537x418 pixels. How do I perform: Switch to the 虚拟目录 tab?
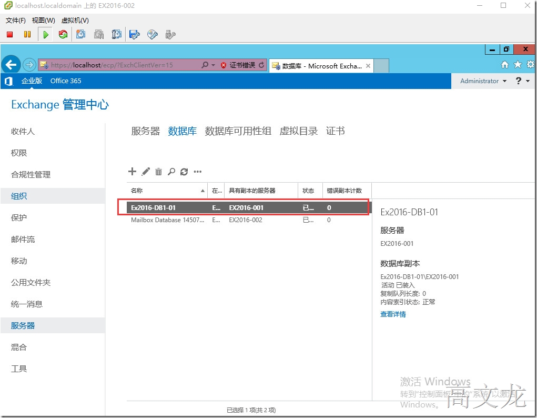[x=299, y=131]
